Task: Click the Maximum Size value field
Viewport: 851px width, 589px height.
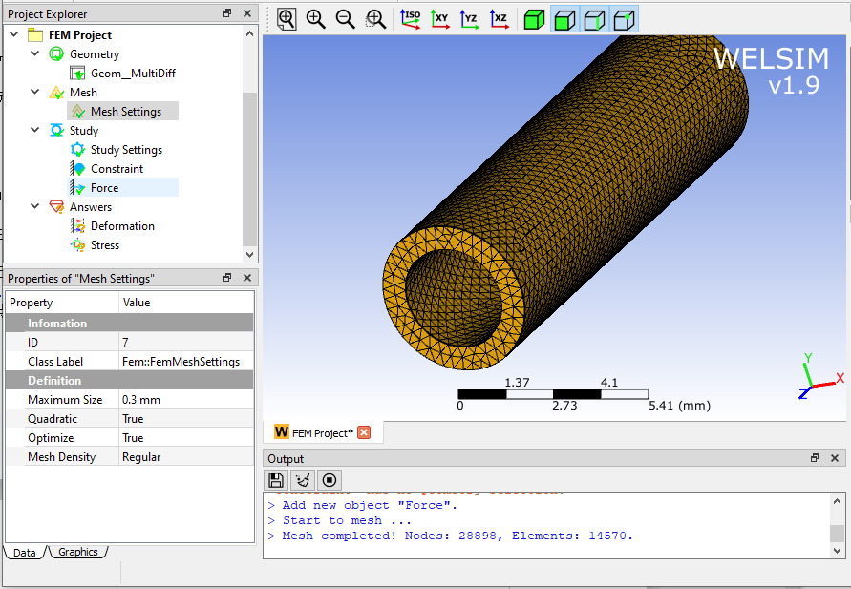Action: pos(185,400)
